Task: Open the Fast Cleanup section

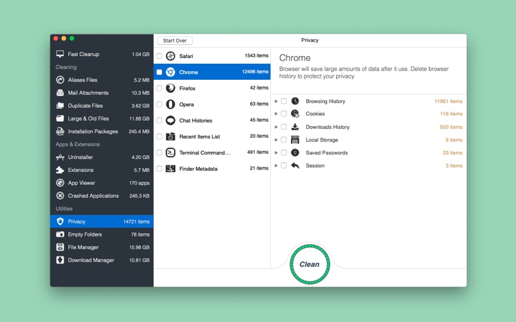Action: coord(102,54)
